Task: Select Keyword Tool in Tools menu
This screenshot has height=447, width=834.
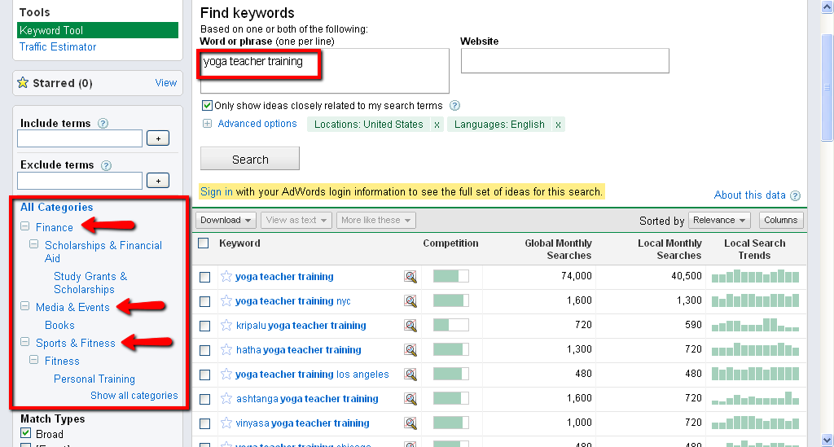Action: pyautogui.click(x=51, y=30)
